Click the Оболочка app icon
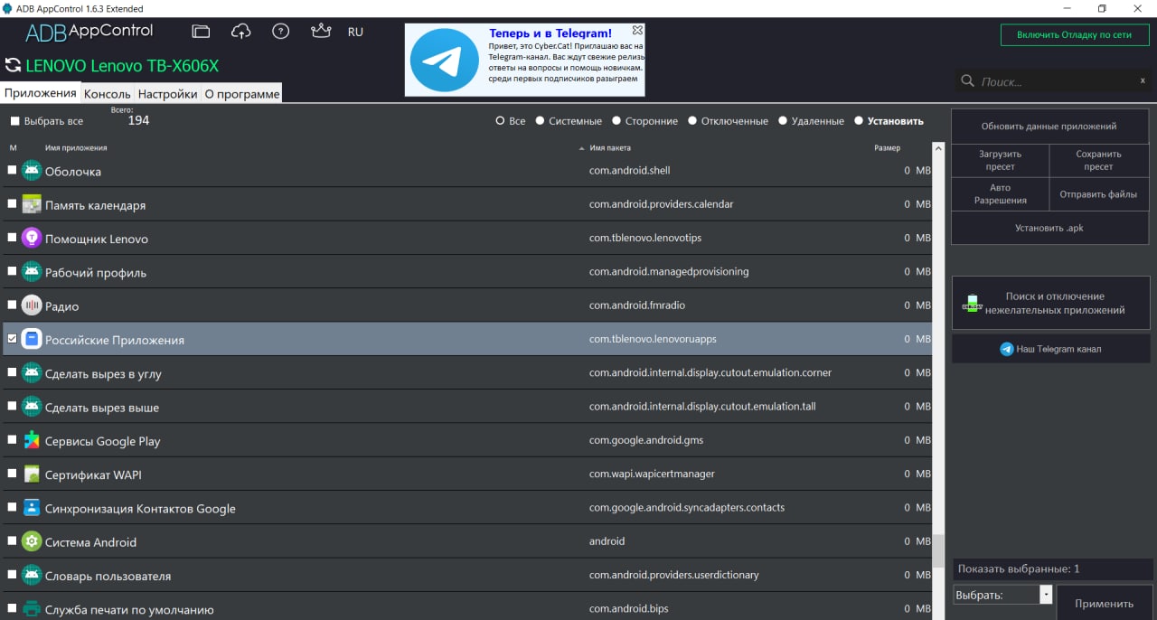The width and height of the screenshot is (1157, 620). tap(32, 171)
